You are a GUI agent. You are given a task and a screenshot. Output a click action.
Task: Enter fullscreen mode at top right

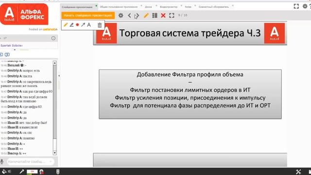coord(296,6)
